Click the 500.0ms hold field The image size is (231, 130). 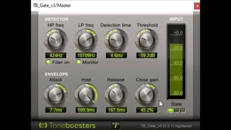point(86,110)
